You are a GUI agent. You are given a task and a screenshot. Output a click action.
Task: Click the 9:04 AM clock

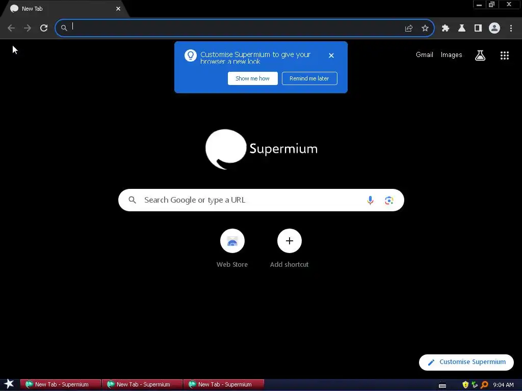tap(503, 385)
